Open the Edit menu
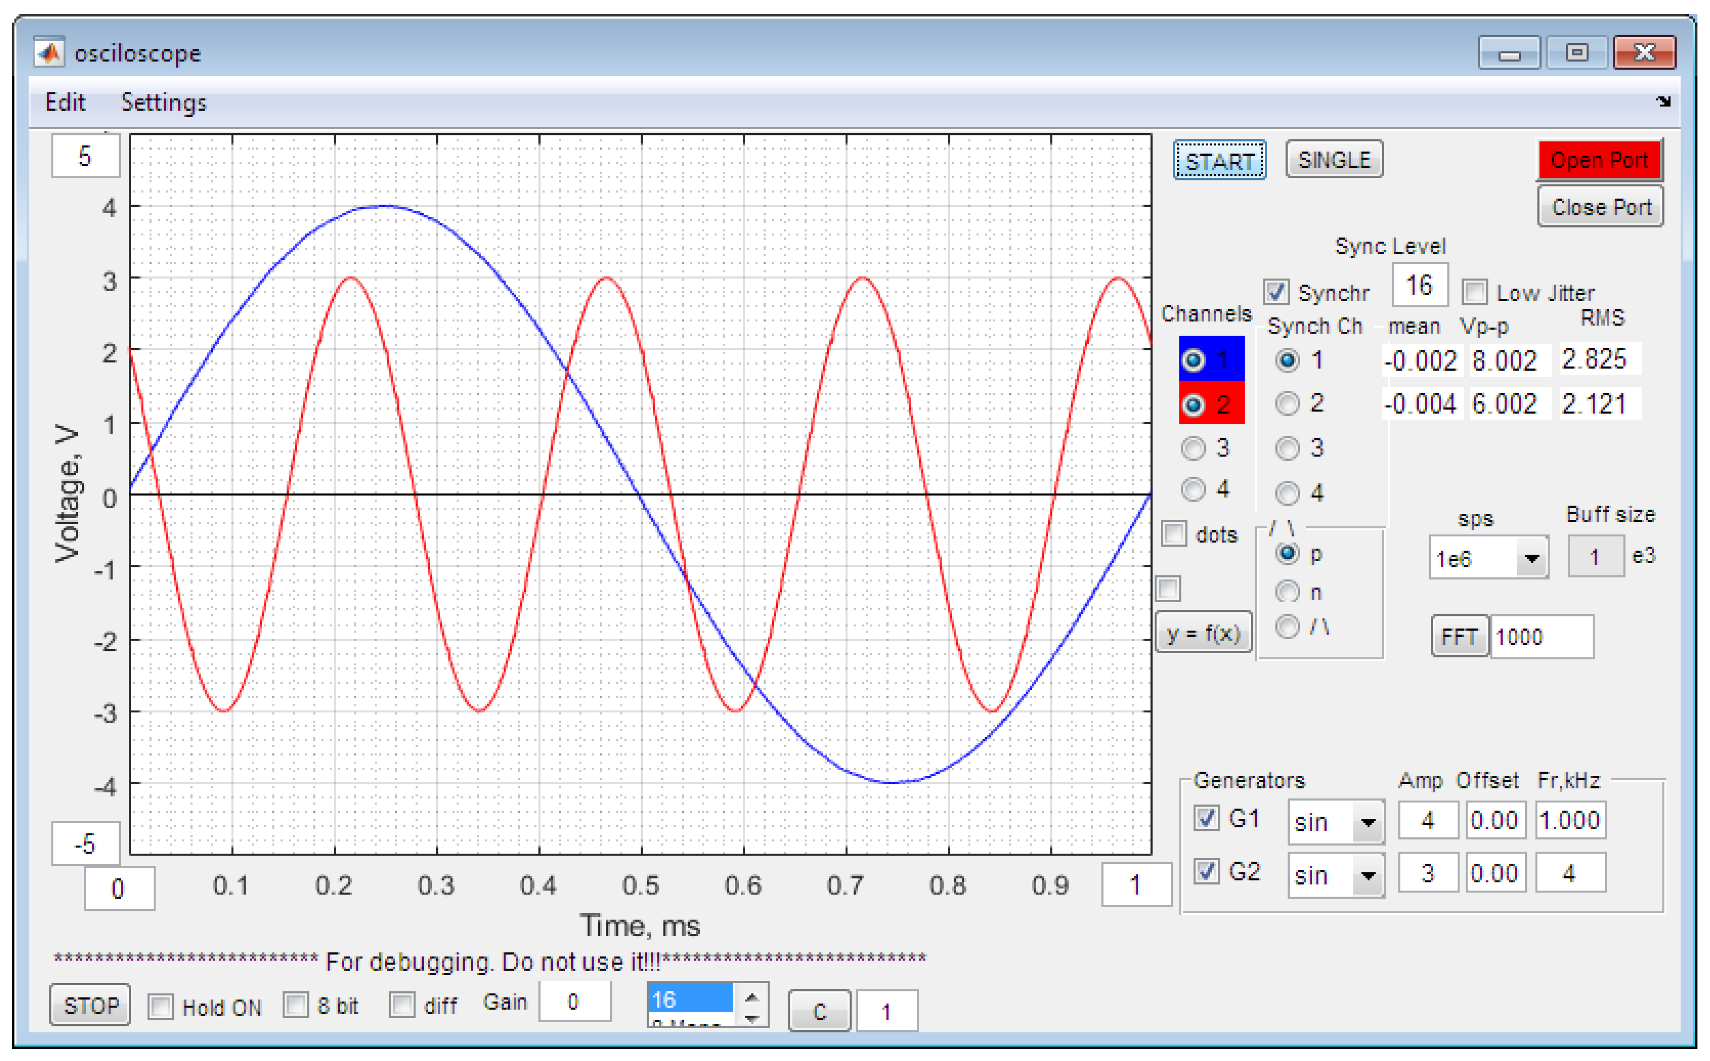Viewport: 1710px width, 1061px height. 65,103
